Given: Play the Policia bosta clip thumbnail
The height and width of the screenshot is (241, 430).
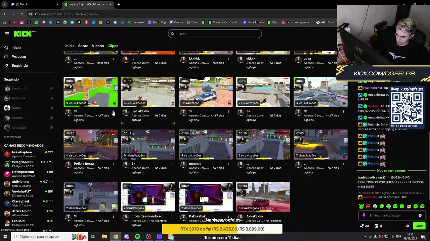Looking at the screenshot, I should pos(91,145).
